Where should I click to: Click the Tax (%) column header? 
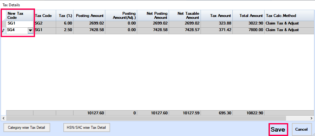coord(65,15)
